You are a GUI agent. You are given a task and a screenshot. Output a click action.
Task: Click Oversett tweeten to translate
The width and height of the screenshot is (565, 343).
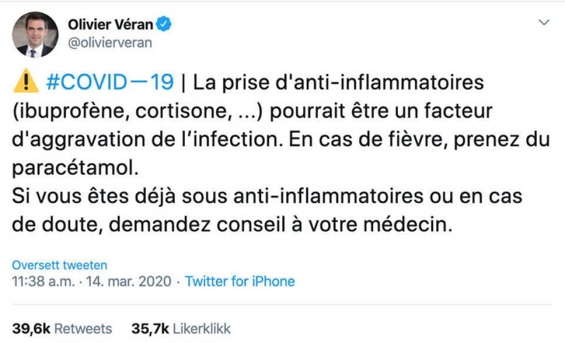pyautogui.click(x=59, y=265)
